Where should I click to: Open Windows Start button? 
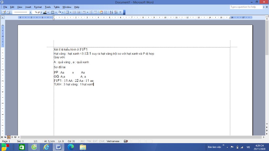tap(5, 147)
